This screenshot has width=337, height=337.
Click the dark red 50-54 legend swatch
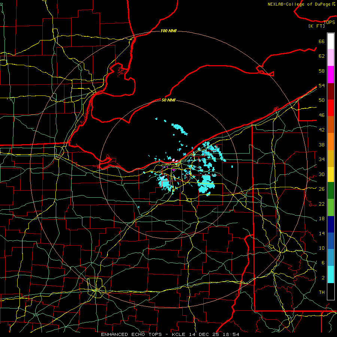click(x=331, y=91)
